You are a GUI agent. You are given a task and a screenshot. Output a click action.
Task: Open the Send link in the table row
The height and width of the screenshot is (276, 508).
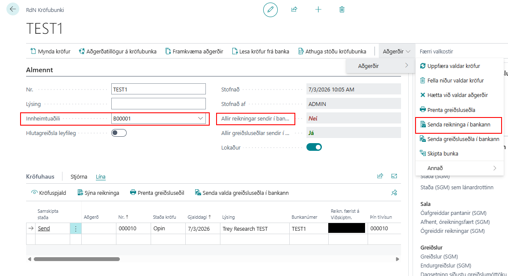click(44, 229)
